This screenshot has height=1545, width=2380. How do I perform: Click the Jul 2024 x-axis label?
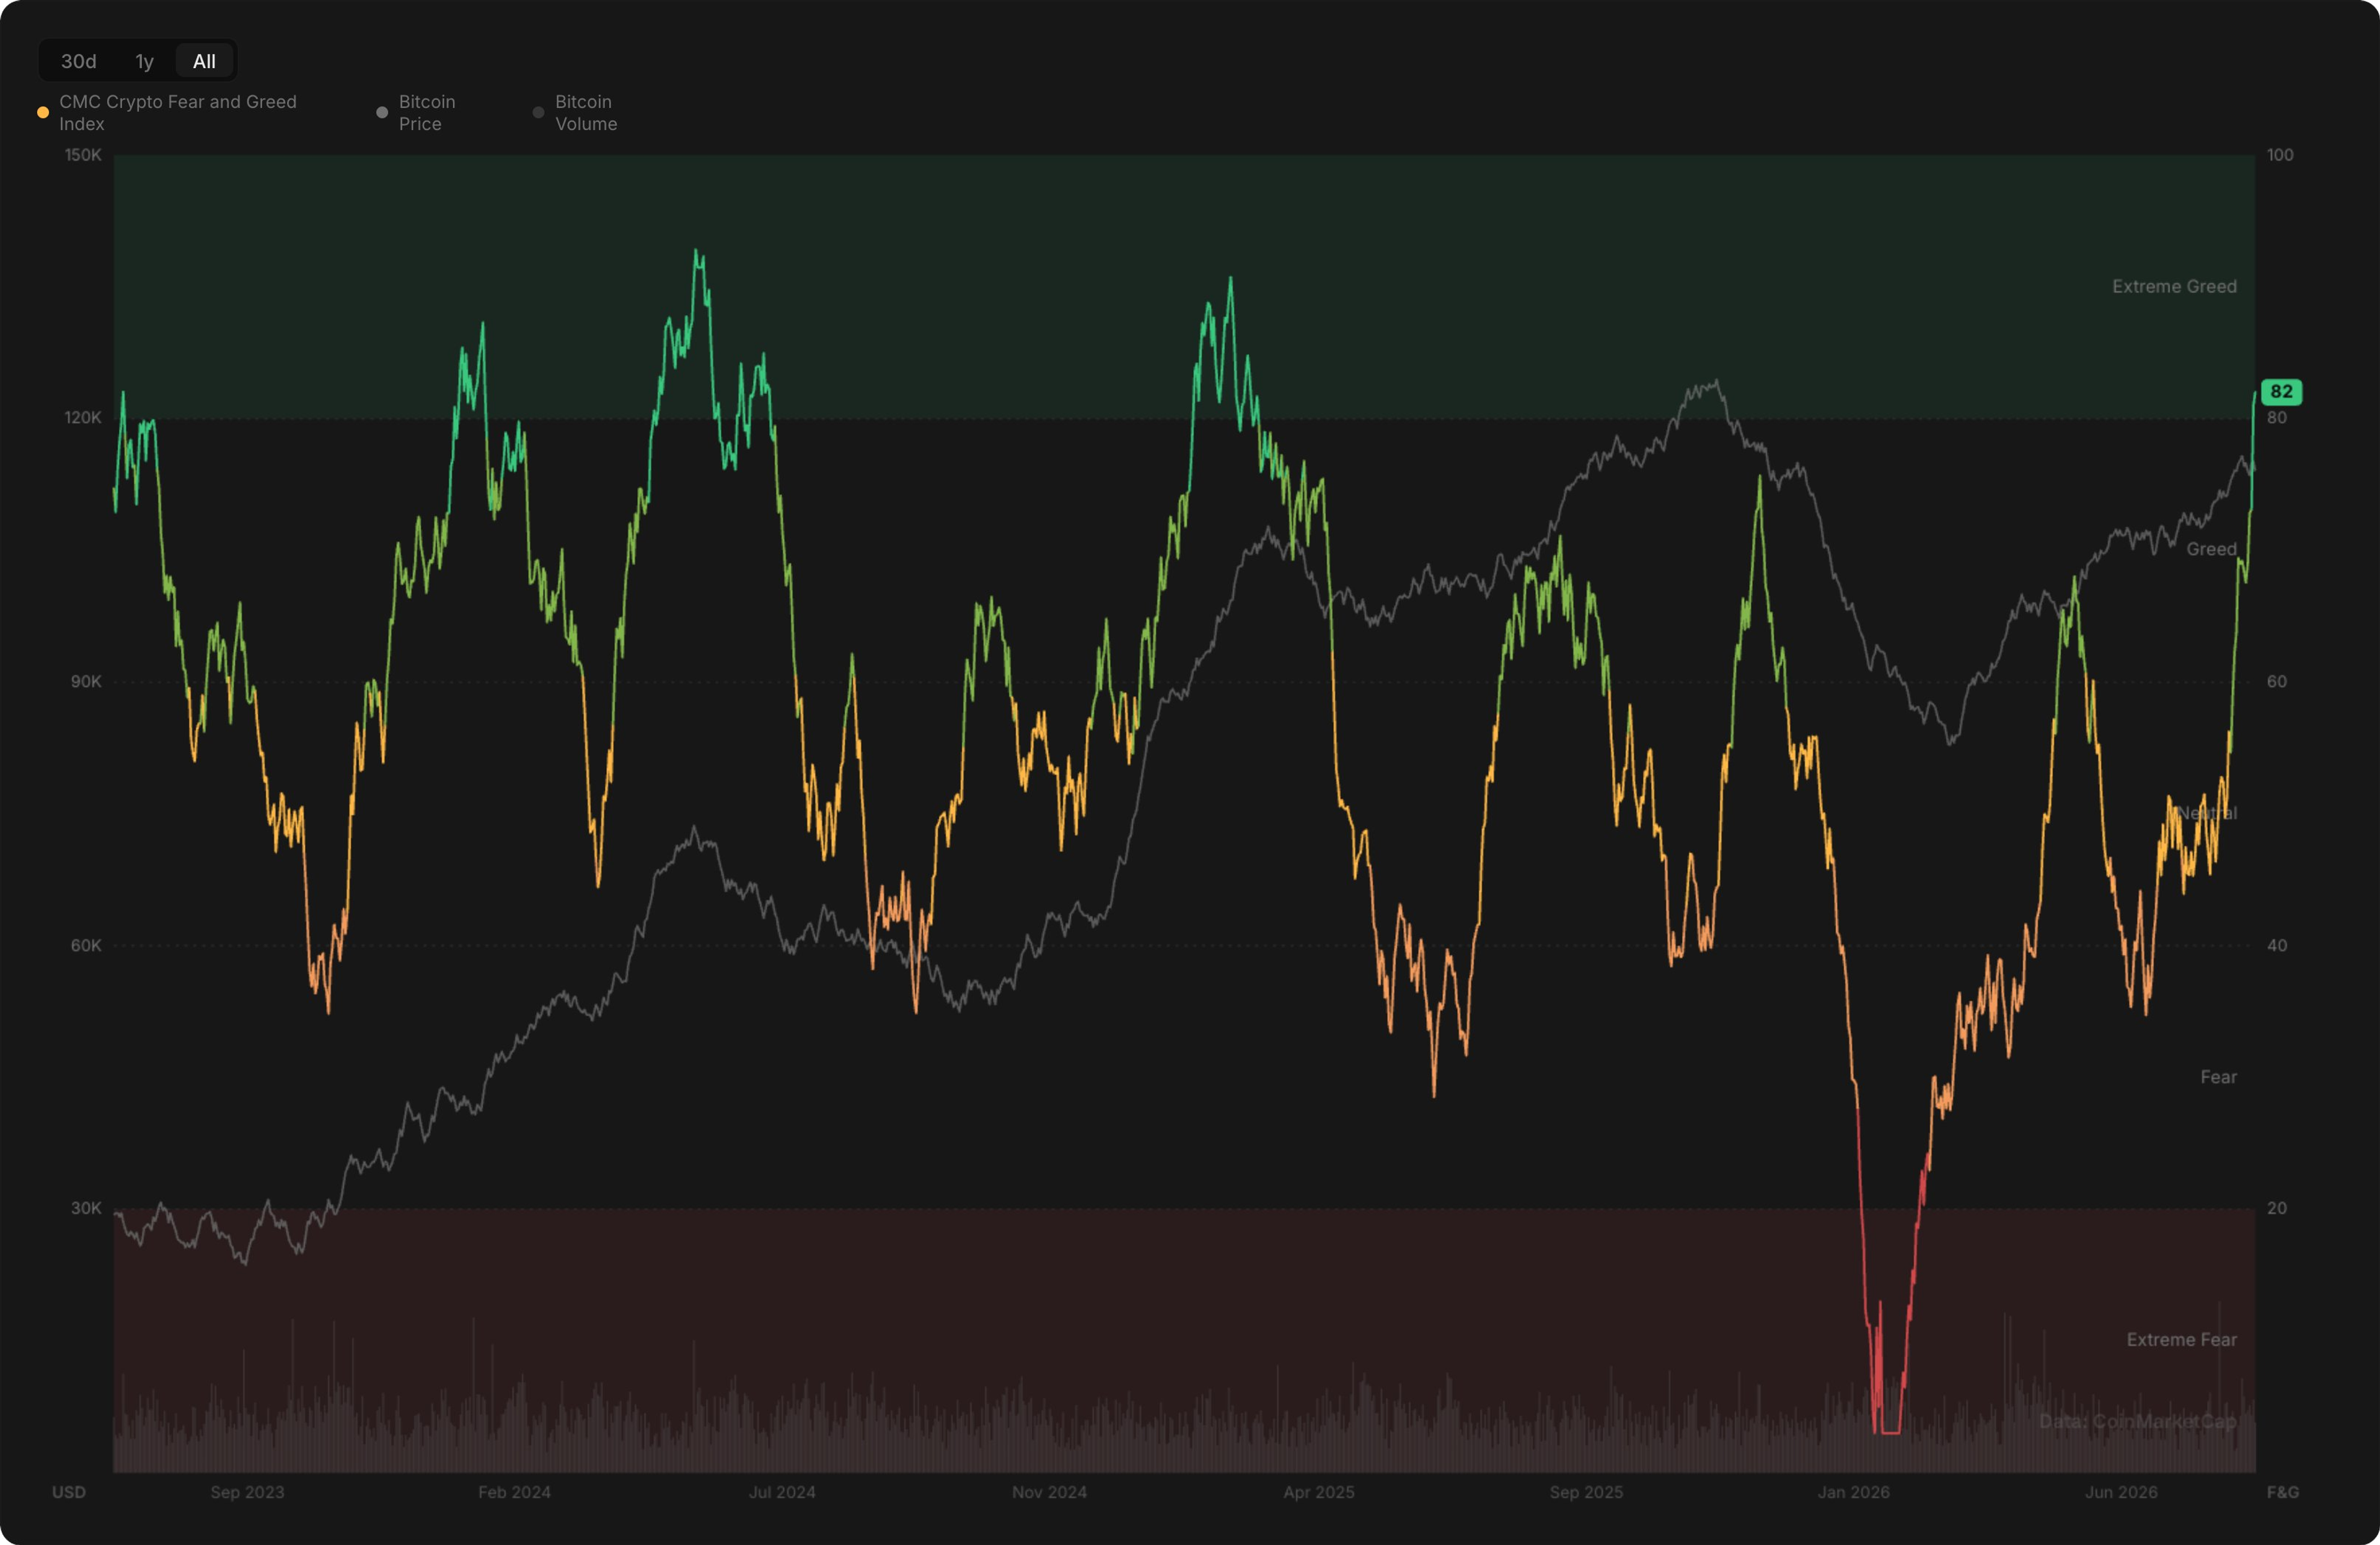point(782,1492)
